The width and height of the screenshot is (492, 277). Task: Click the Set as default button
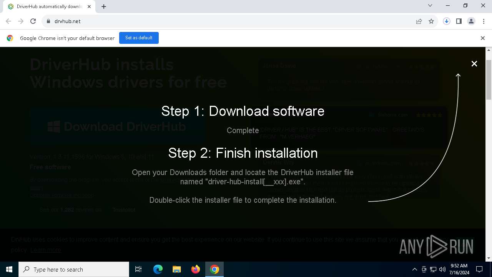pos(139,38)
